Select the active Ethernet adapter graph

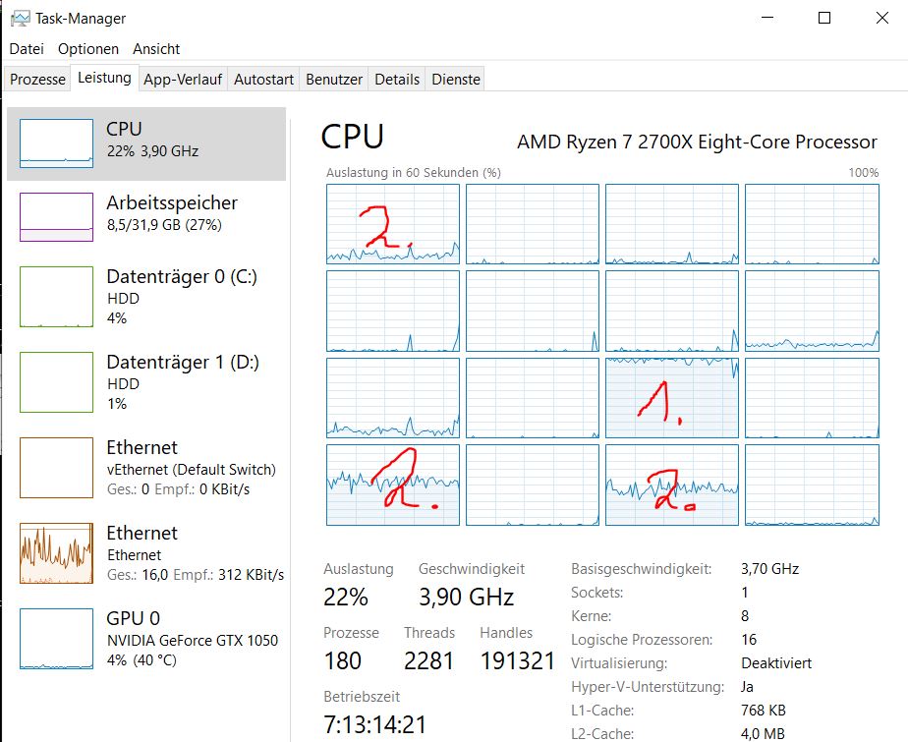point(55,553)
